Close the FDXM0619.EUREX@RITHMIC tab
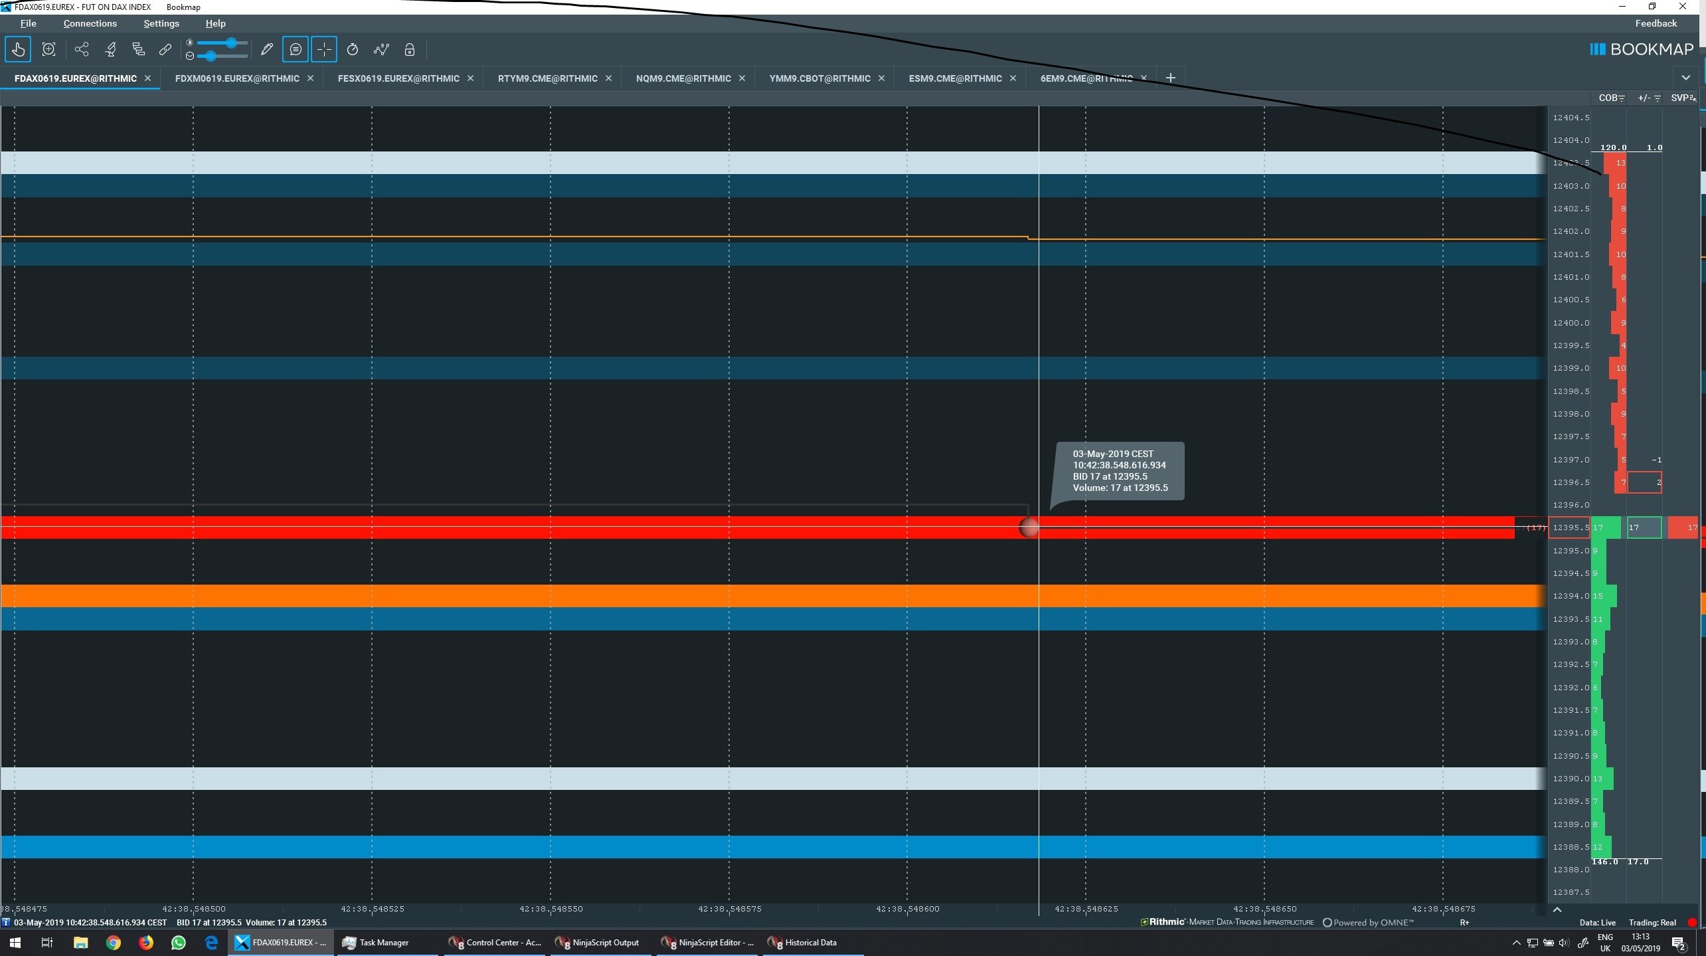The image size is (1706, 956). 310,78
